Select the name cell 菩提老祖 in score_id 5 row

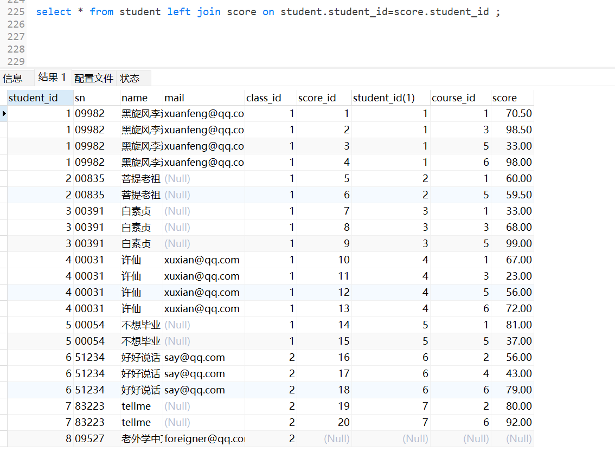(x=141, y=179)
